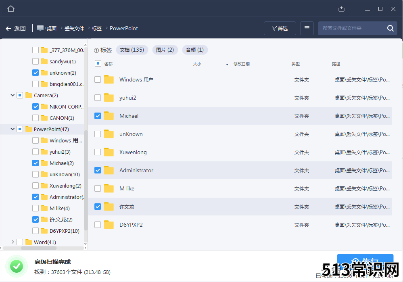Click the 高级扫描完成 status text
The height and width of the screenshot is (282, 403).
pos(52,262)
